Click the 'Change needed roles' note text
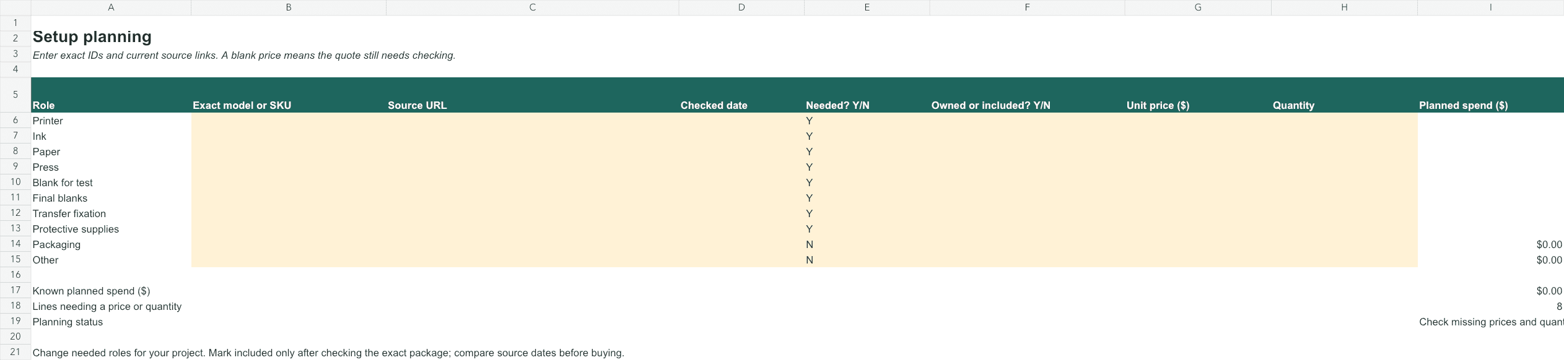The height and width of the screenshot is (360, 1564). tap(328, 353)
